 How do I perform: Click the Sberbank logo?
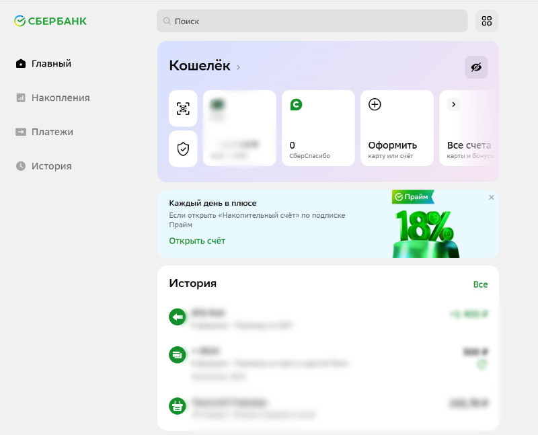50,21
